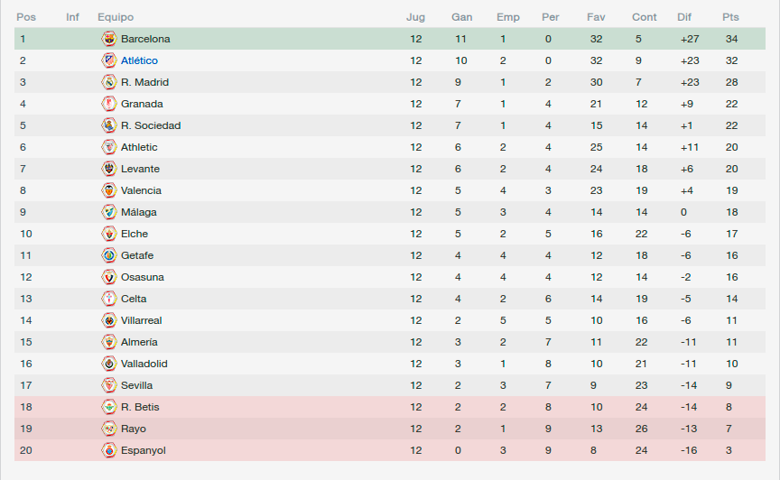This screenshot has height=480, width=780.
Task: Sort by the Gan column header
Action: (x=461, y=17)
